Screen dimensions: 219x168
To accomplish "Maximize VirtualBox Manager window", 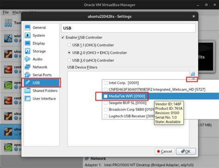I will (x=206, y=5).
